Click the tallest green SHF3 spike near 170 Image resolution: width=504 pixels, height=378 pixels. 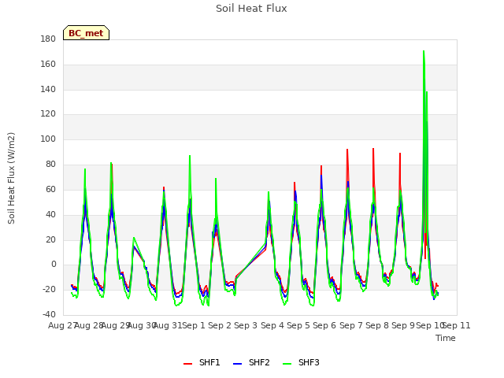click(424, 51)
